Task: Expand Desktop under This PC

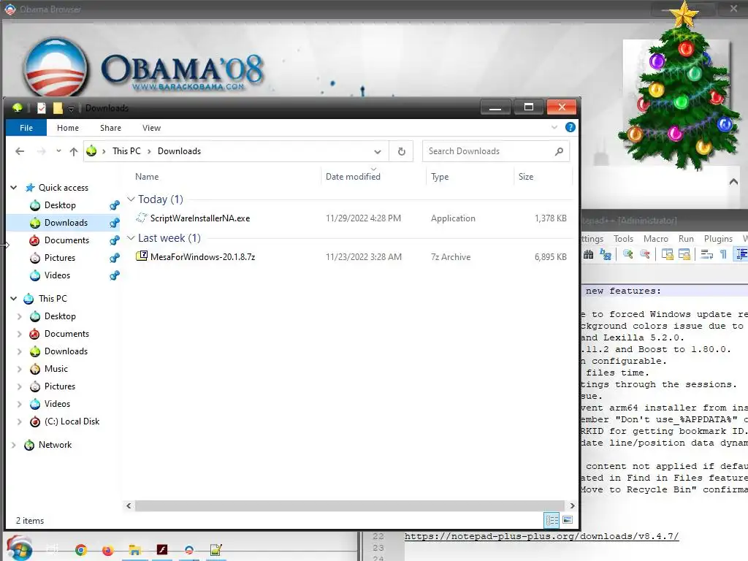Action: point(20,316)
